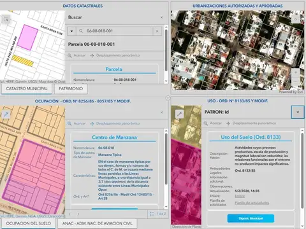This screenshot has width=306, height=229.
Task: Activate the tool icon on the Ocupación map
Action: 6,114
